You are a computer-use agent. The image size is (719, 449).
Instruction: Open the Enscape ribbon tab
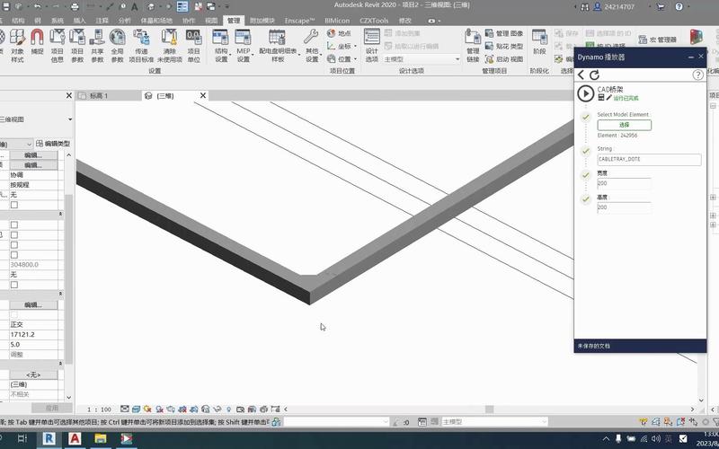pyautogui.click(x=299, y=21)
